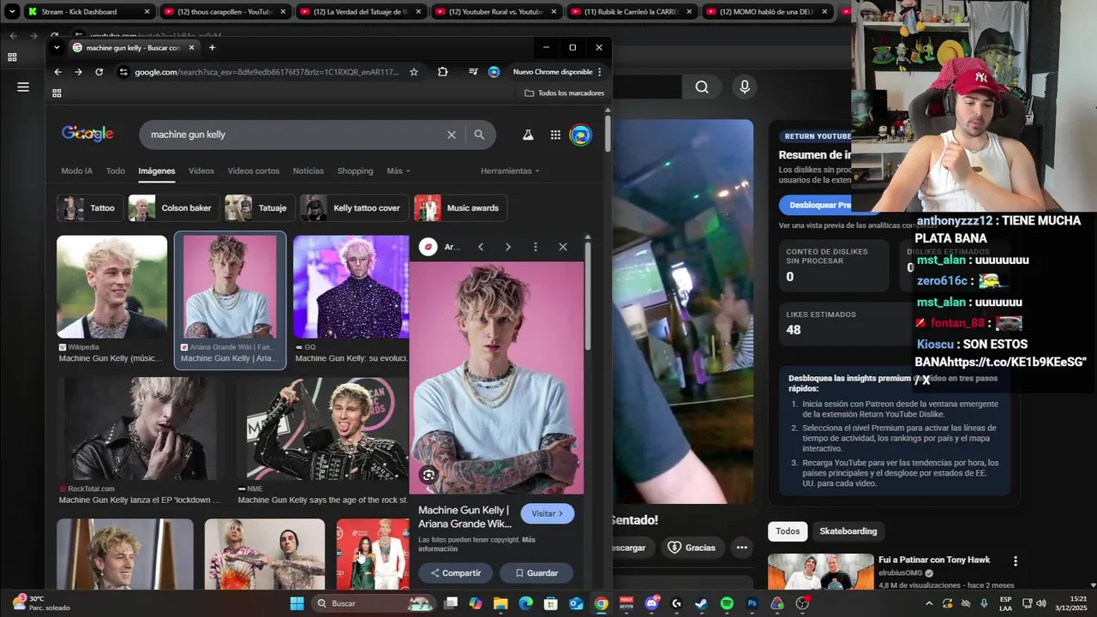This screenshot has width=1097, height=617.
Task: Click YouTube voice search microphone
Action: point(745,87)
